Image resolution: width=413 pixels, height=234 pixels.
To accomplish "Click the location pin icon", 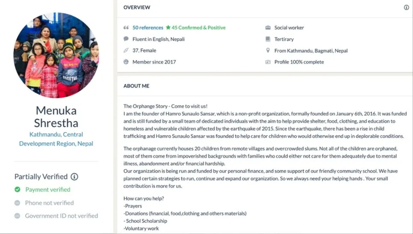I will coord(268,50).
